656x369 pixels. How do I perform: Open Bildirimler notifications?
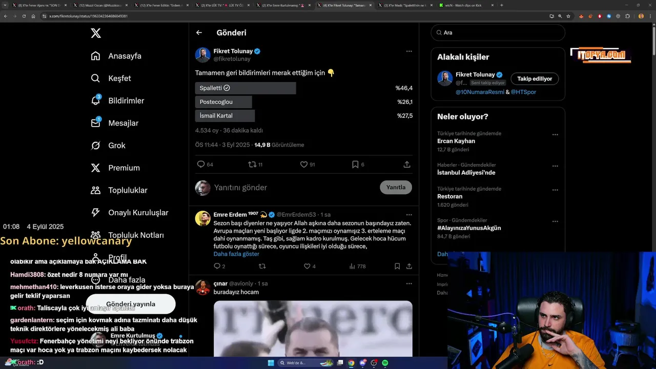pos(117,100)
